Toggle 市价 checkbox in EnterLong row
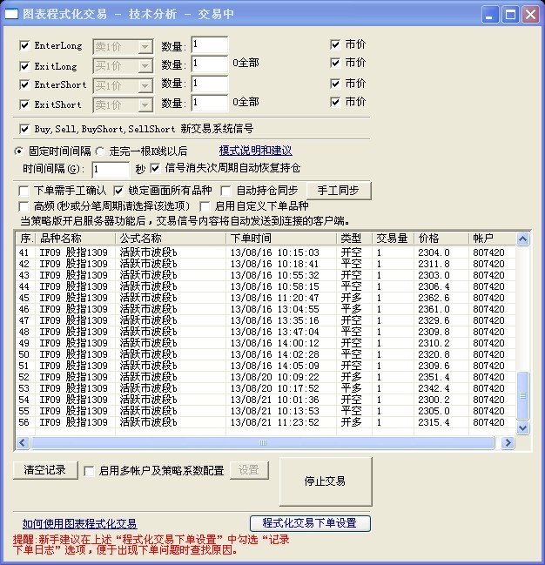 tap(335, 44)
